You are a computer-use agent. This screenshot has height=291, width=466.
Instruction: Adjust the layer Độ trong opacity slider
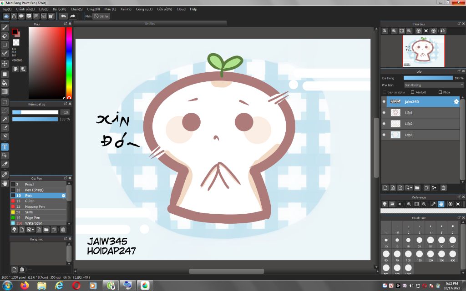pos(428,78)
